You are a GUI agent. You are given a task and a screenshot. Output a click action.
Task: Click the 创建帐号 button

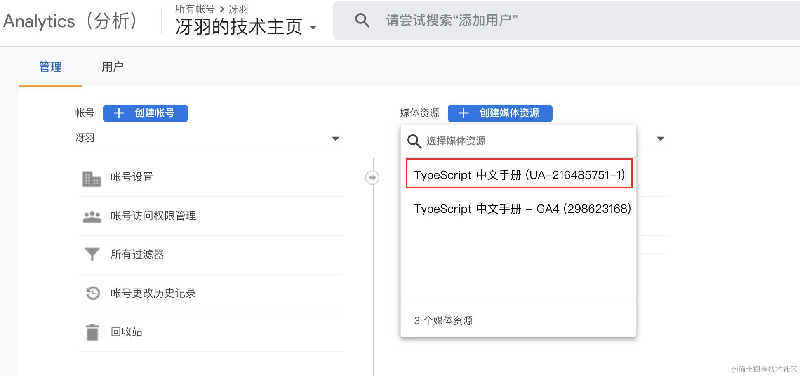[146, 113]
